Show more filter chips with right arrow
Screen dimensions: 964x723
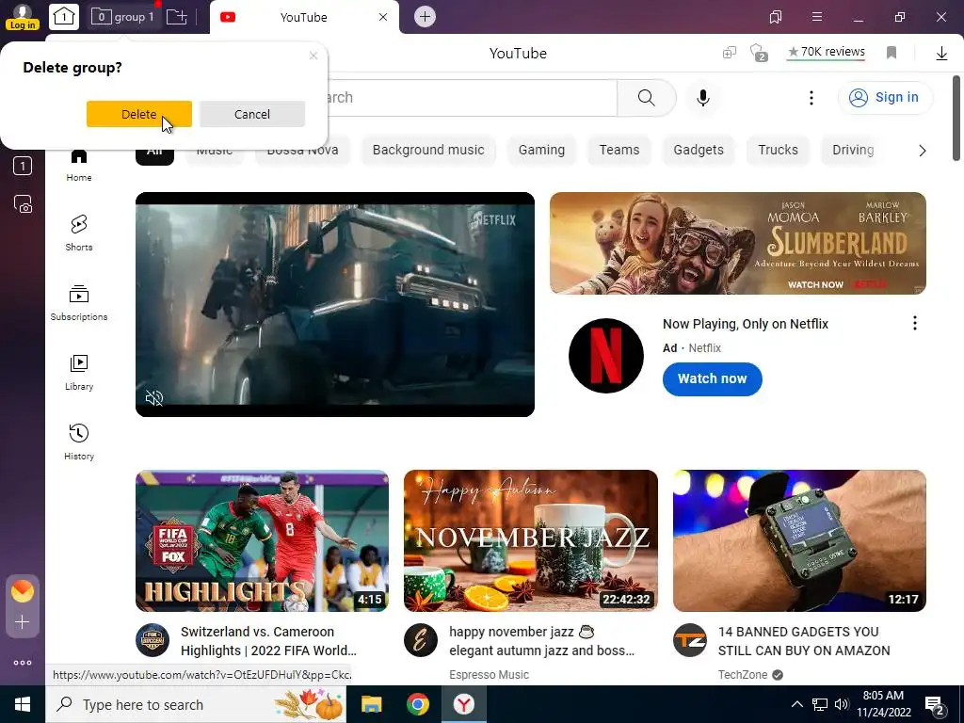click(x=922, y=151)
